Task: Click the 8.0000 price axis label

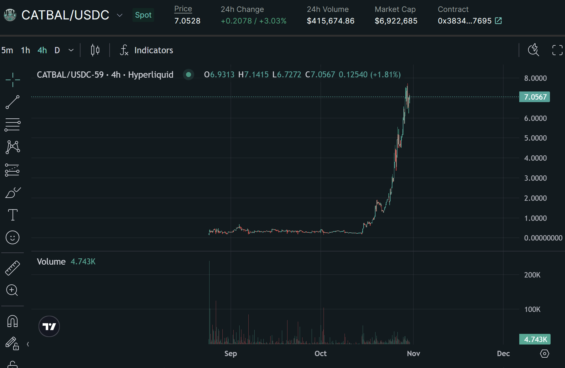Action: [x=535, y=78]
